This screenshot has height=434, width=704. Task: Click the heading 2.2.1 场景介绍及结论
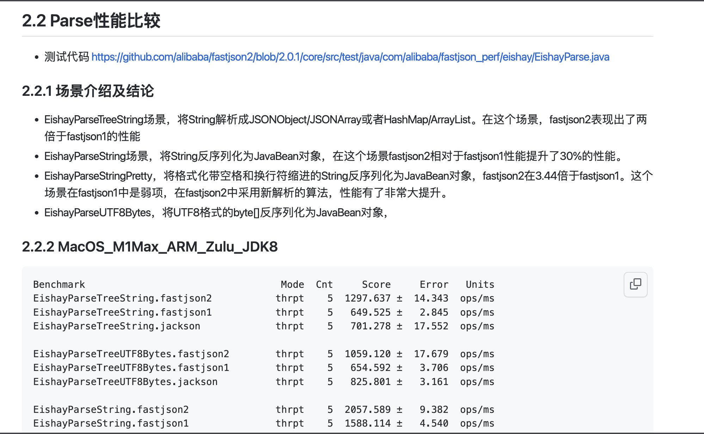(x=89, y=91)
